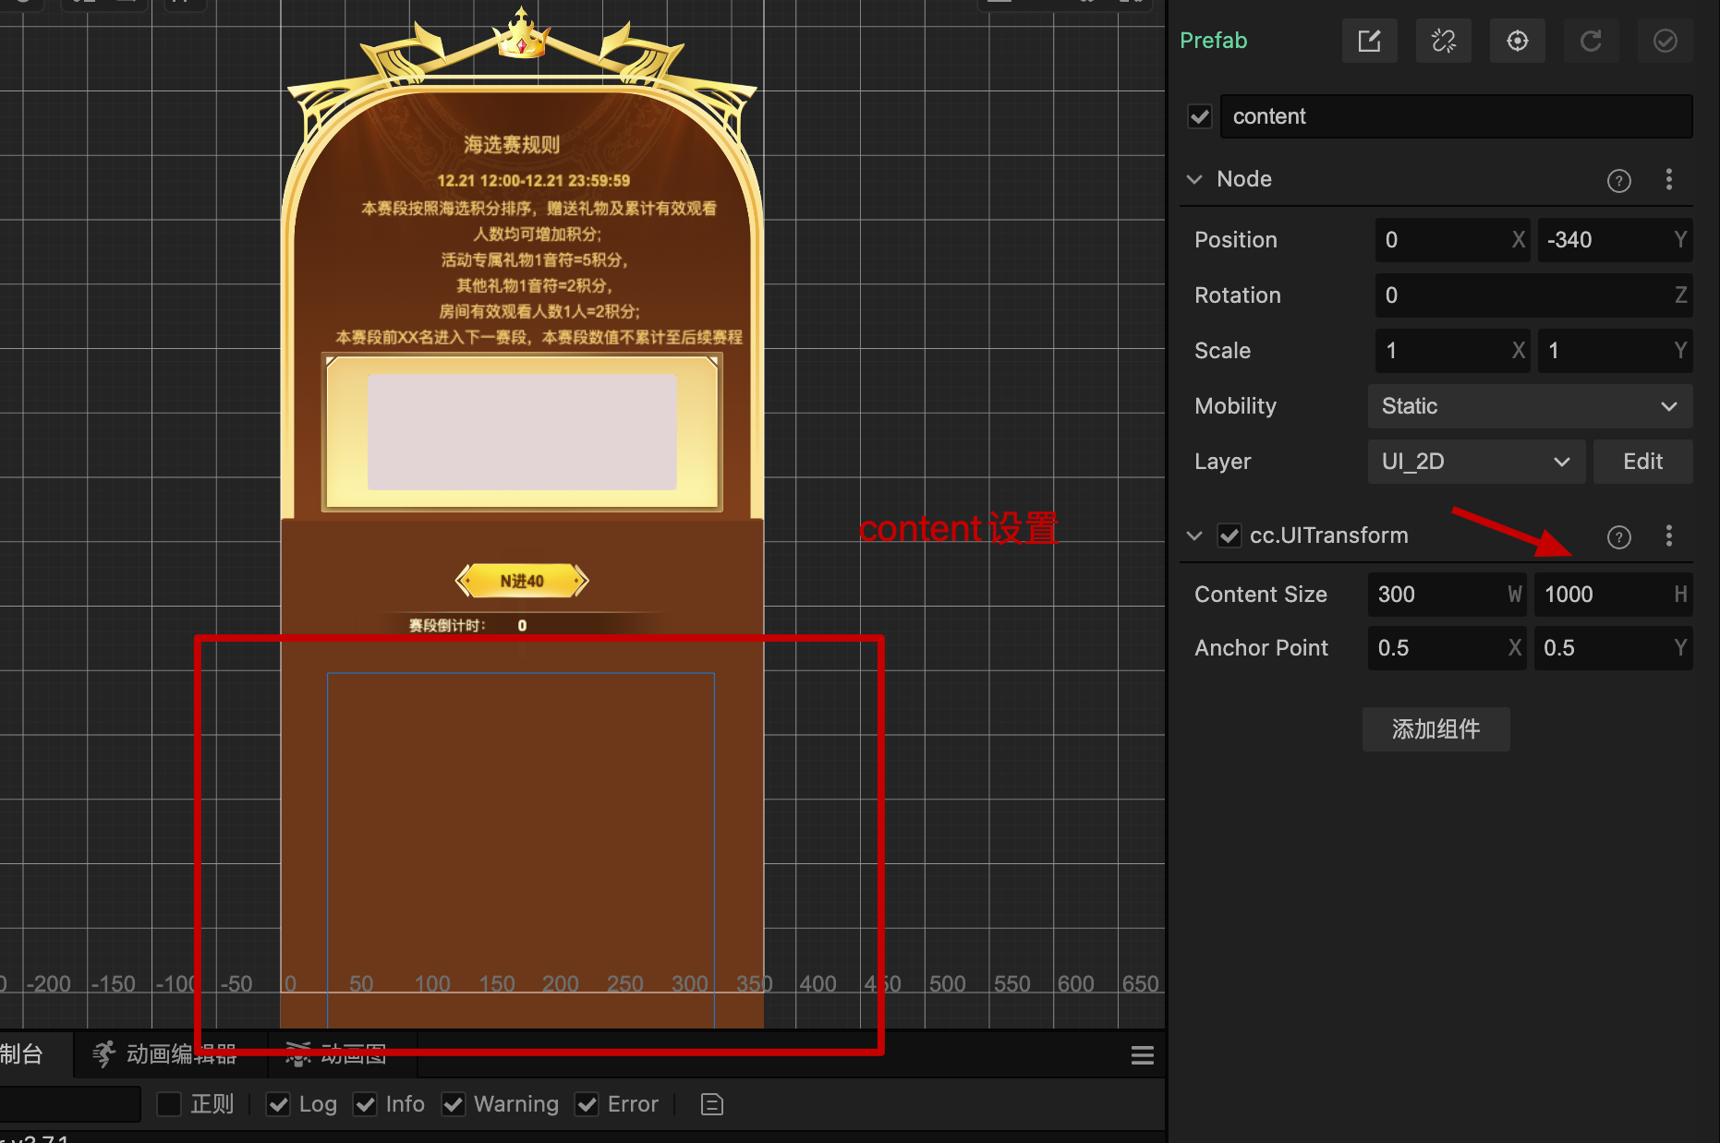This screenshot has height=1143, width=1720.
Task: Open the prefab asset for editing
Action: pyautogui.click(x=1369, y=41)
